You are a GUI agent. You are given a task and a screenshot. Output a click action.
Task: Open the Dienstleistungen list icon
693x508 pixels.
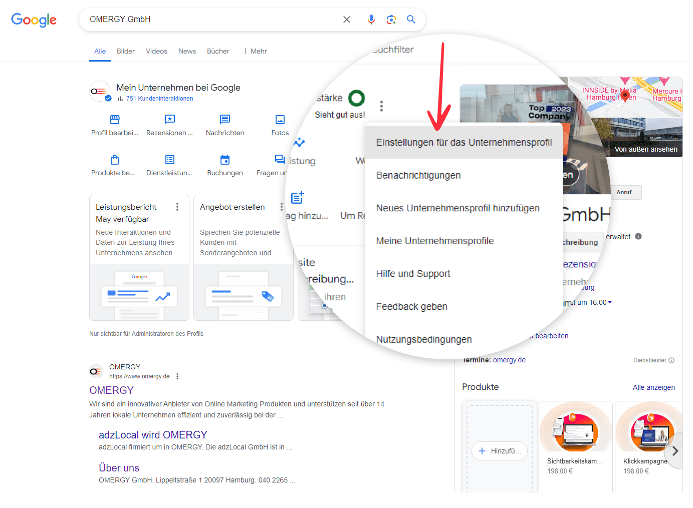170,160
